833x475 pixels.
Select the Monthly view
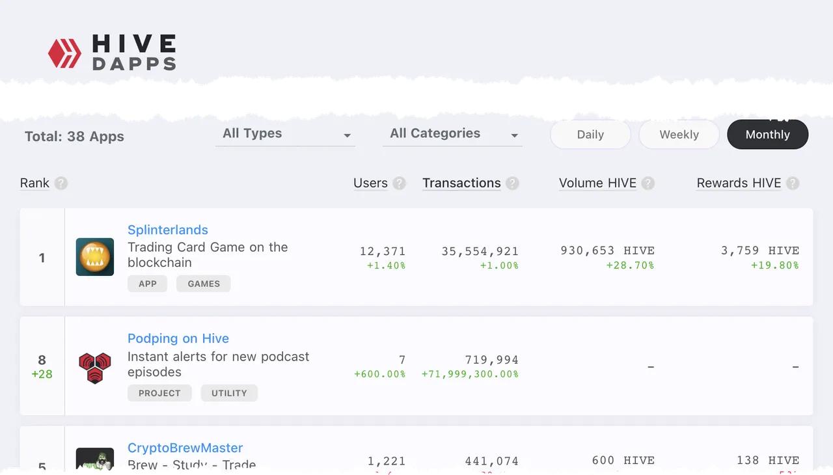point(768,135)
